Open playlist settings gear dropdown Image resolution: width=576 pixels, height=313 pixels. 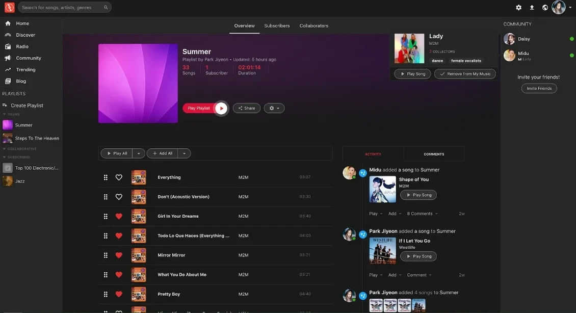click(x=274, y=109)
